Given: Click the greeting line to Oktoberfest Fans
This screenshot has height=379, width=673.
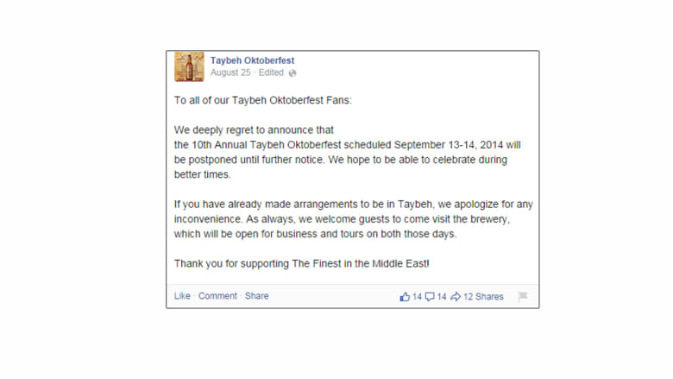Looking at the screenshot, I should pos(262,100).
